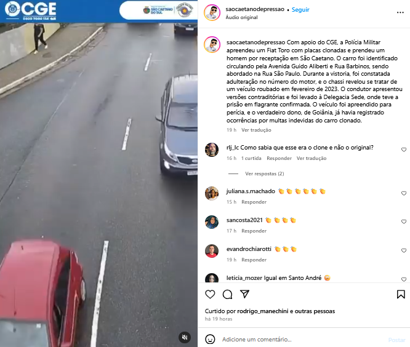
Task: Open the comment bubble icon
Action: coord(227,294)
